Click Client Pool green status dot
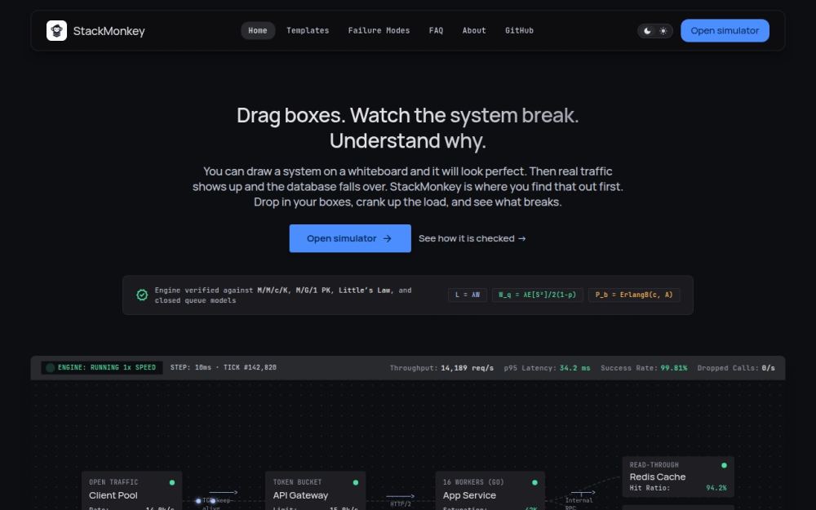This screenshot has height=510, width=816. pyautogui.click(x=172, y=482)
